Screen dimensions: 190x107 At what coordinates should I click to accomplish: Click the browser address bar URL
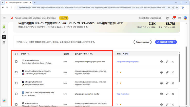pyautogui.click(x=92, y=8)
